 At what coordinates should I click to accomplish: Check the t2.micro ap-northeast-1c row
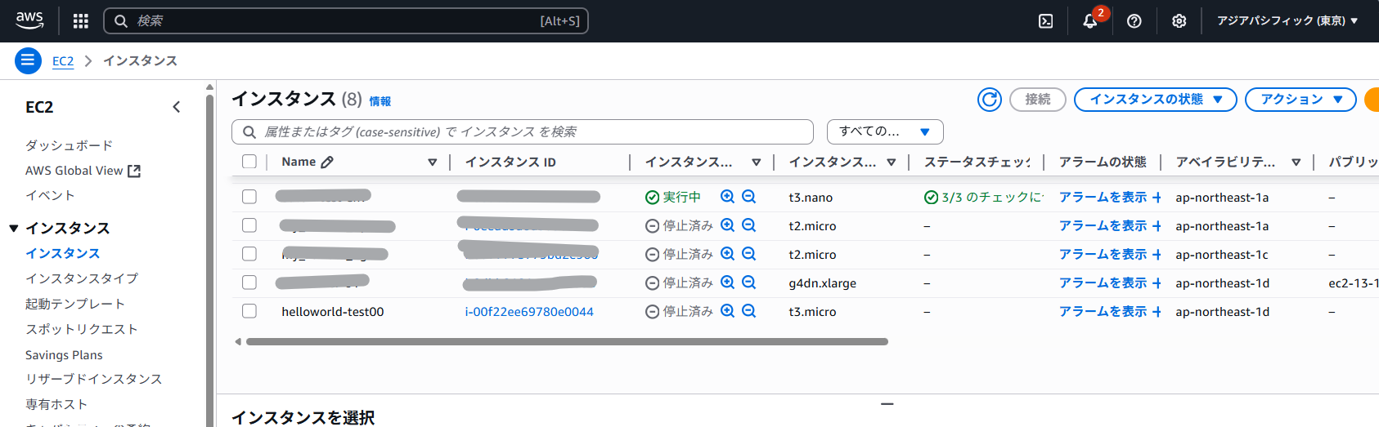pyautogui.click(x=249, y=254)
